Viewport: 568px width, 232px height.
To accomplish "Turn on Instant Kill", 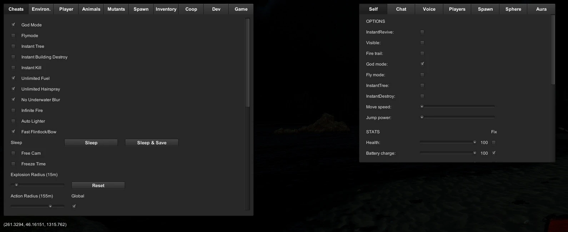I will 13,68.
